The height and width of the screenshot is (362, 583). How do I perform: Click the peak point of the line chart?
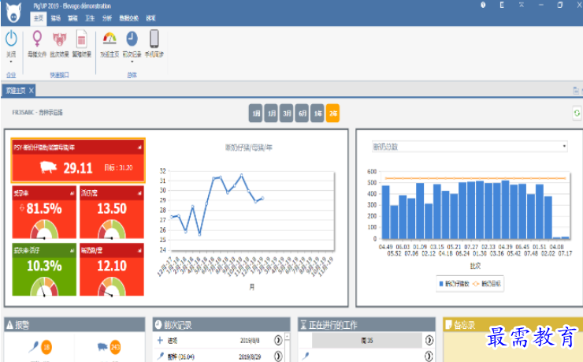coord(242,174)
